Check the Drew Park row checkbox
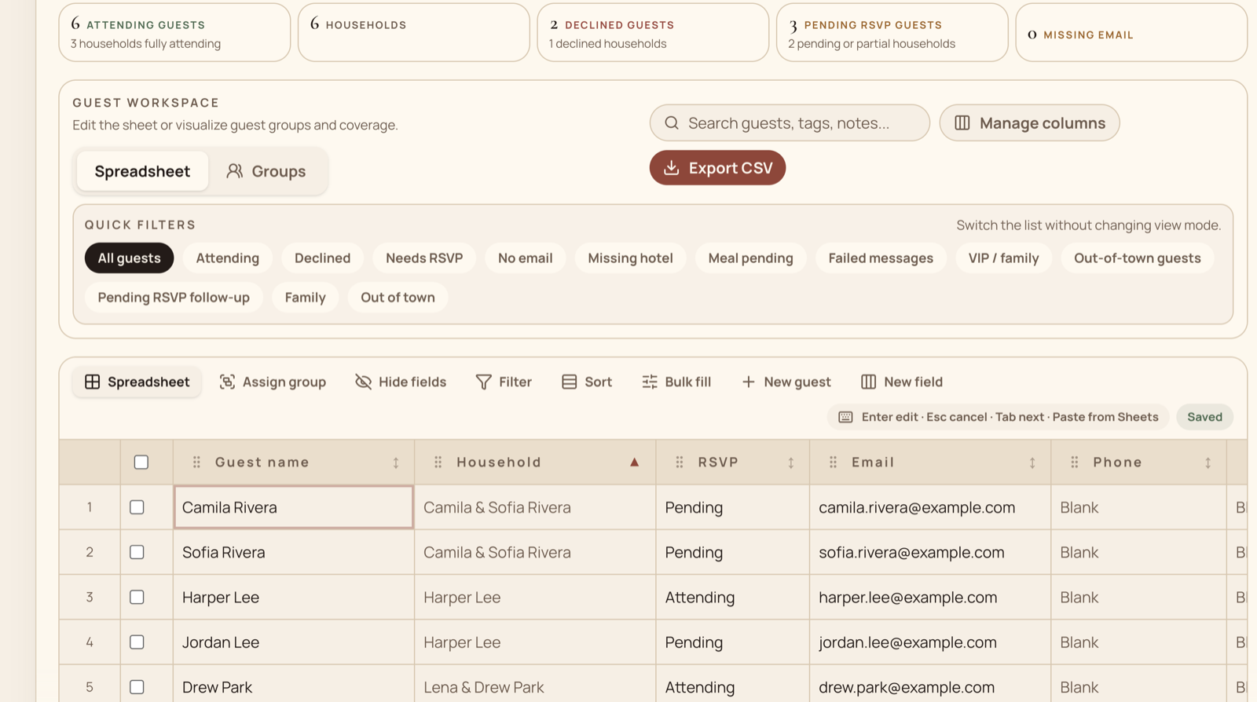This screenshot has width=1257, height=702. pyautogui.click(x=137, y=687)
